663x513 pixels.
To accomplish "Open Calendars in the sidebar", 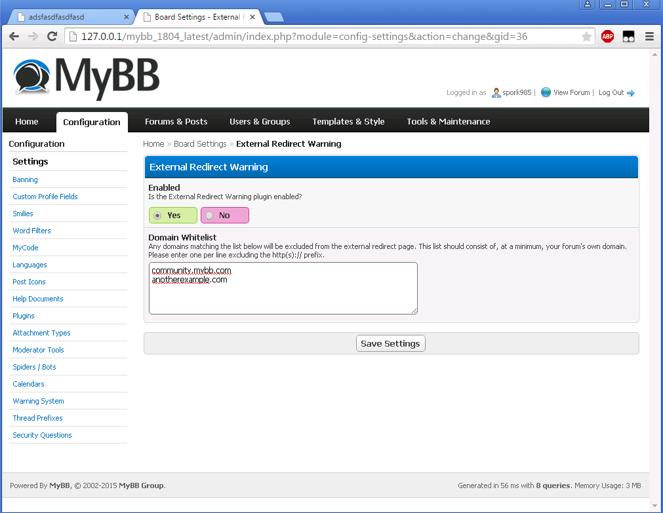I will 28,384.
